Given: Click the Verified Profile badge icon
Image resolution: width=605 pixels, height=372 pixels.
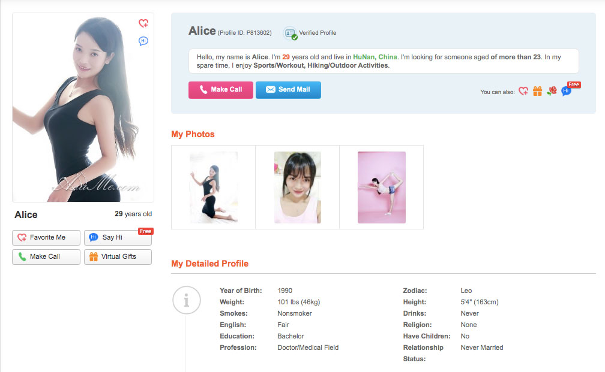Looking at the screenshot, I should [290, 33].
